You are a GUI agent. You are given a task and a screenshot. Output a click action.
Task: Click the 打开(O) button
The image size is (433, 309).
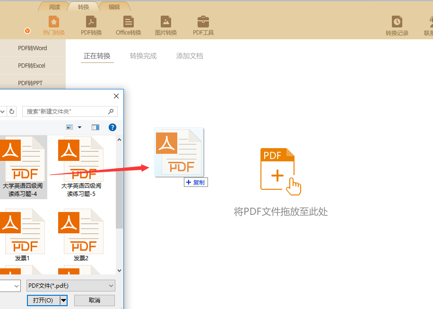click(43, 300)
